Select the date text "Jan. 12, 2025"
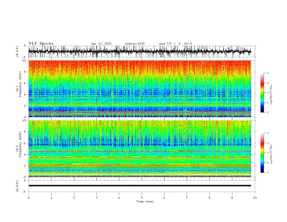The width and height of the screenshot is (287, 222). pyautogui.click(x=101, y=44)
